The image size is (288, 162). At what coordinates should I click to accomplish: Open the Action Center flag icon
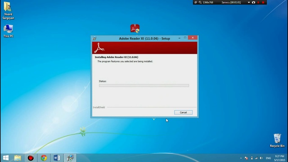246,158
